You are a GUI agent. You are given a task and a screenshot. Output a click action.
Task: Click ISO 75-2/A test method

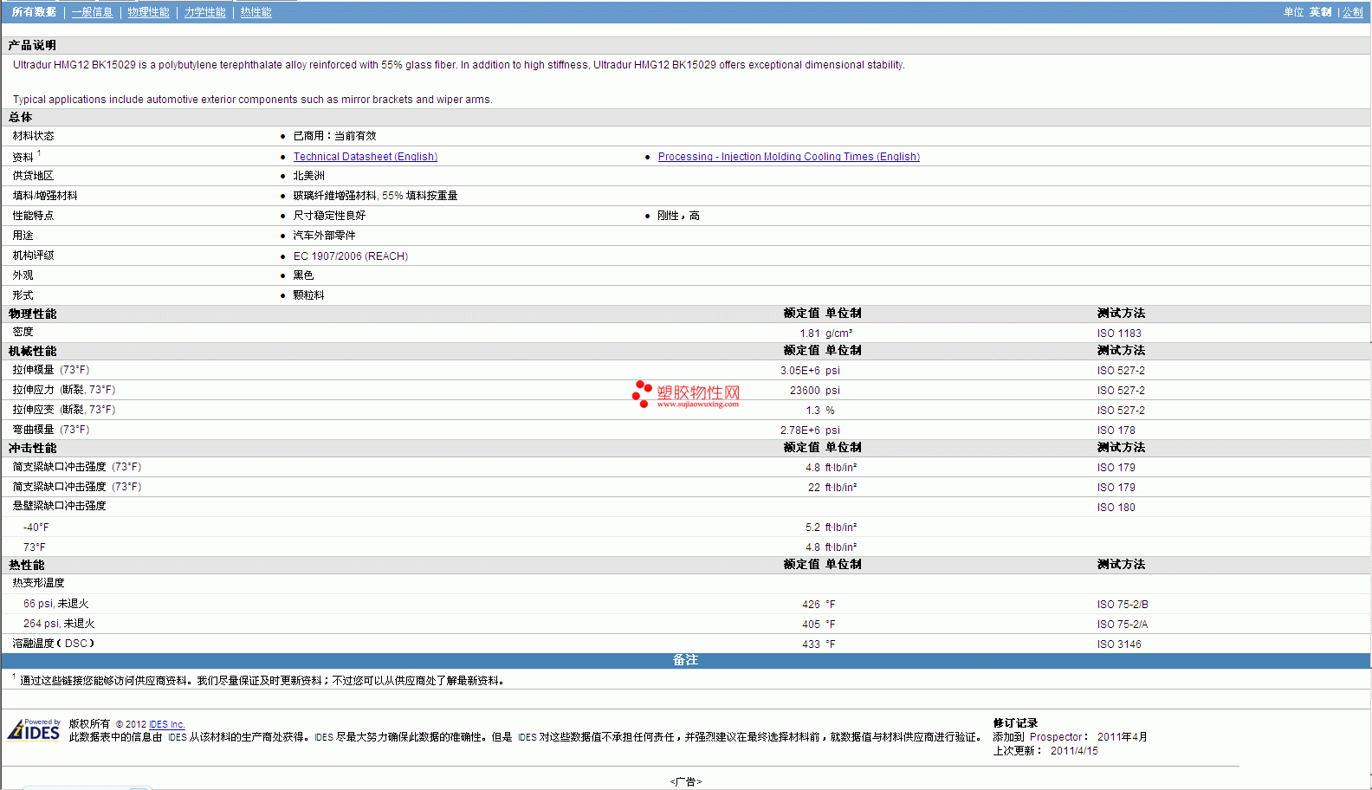click(x=1123, y=625)
